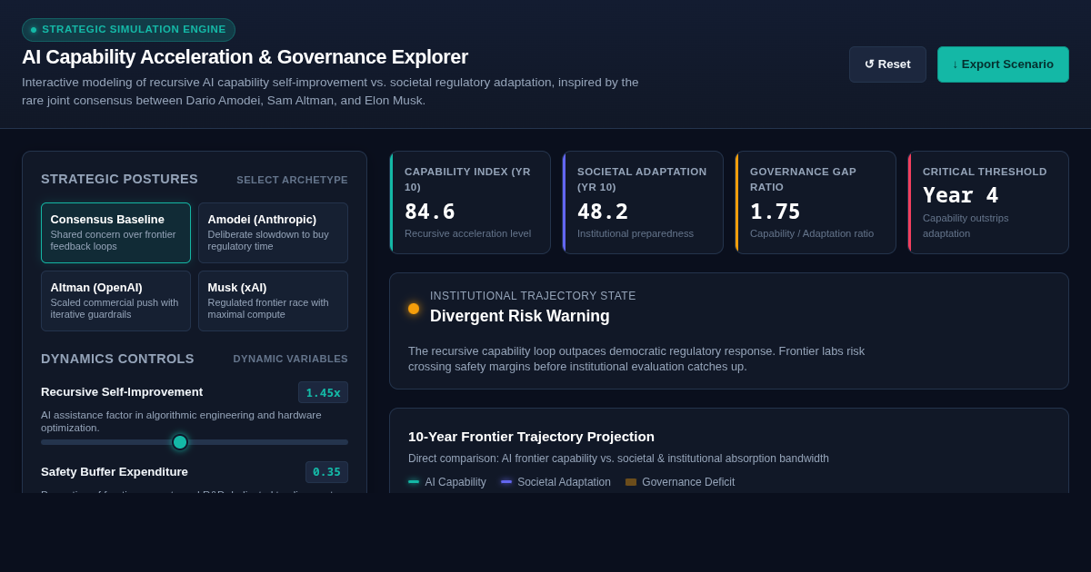Screen dimensions: 1091x572
Task: Click the orange Divergent Risk status dot
Action: (414, 309)
